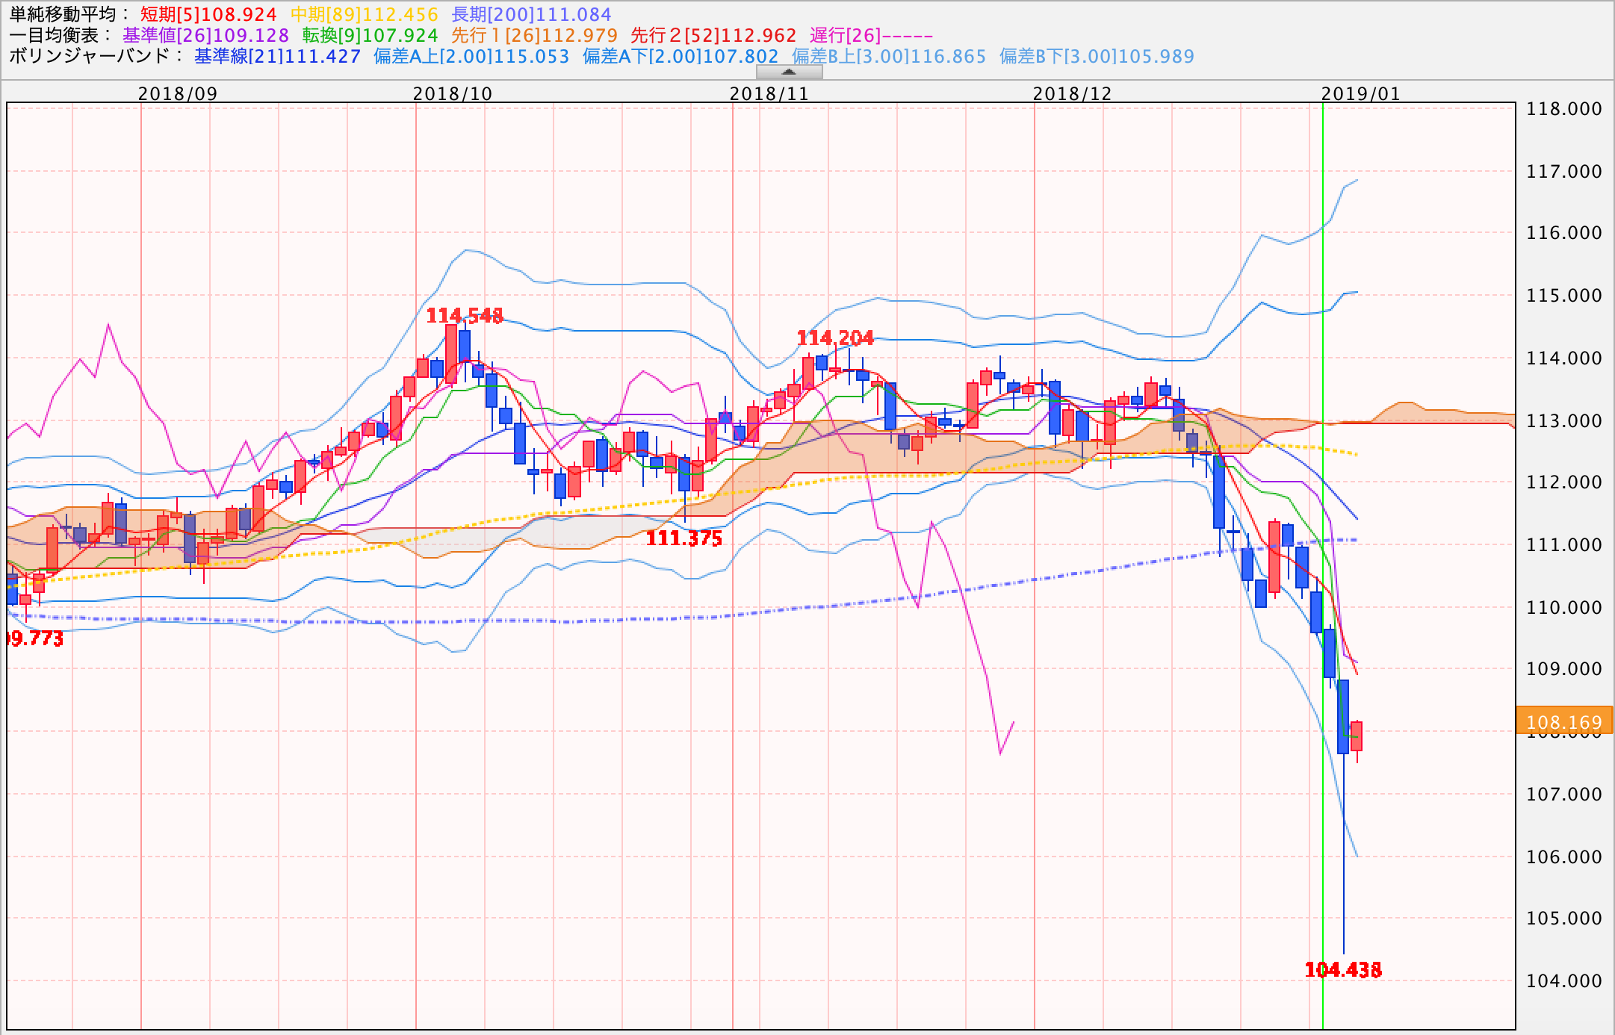Click the 2018/10 date axis label
The height and width of the screenshot is (1035, 1615).
453,93
